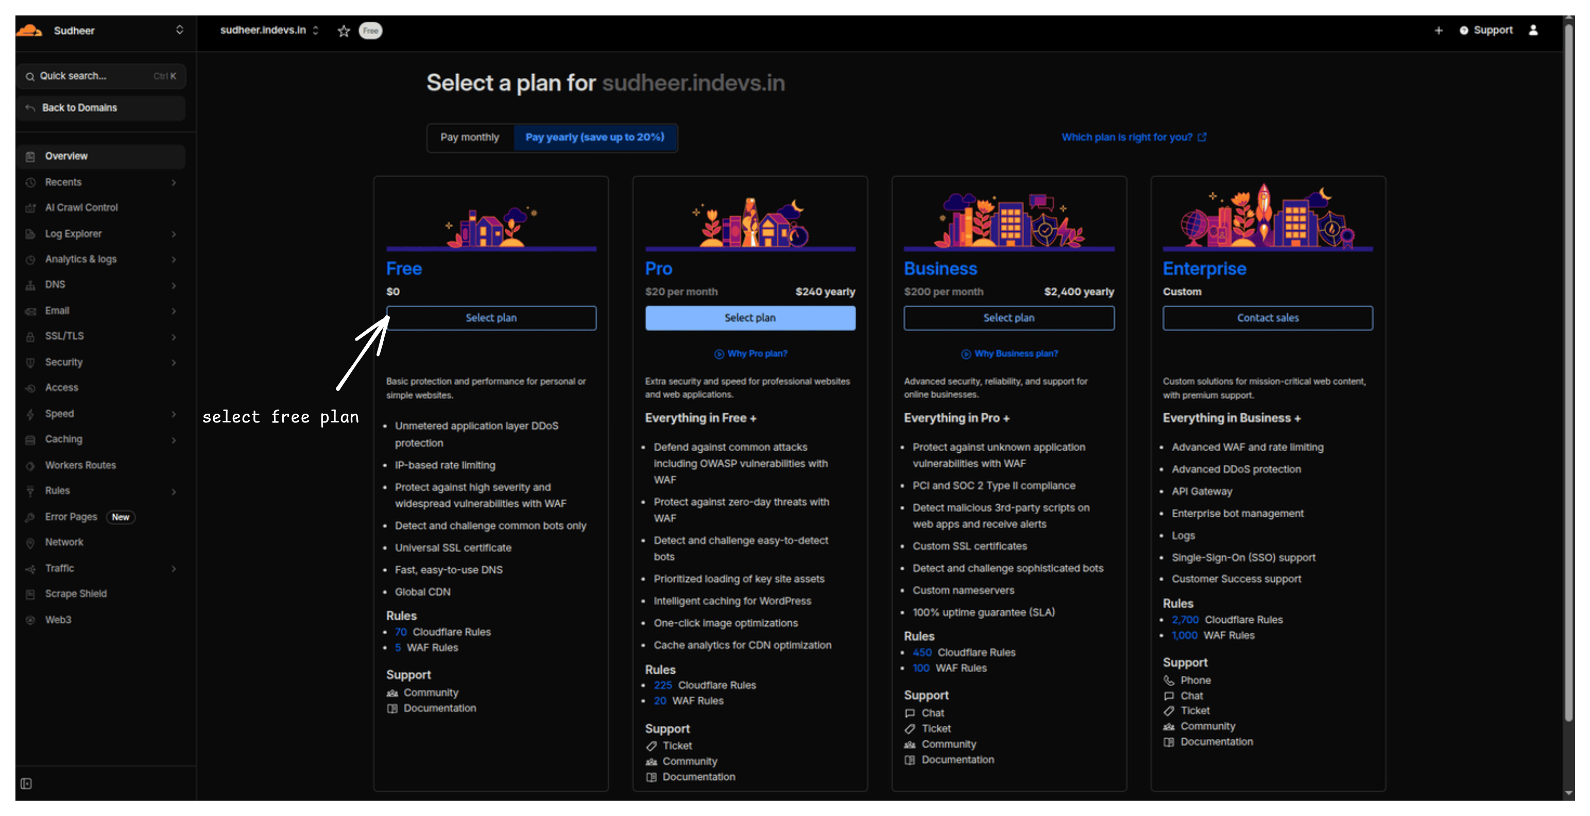Viewport: 1590px width, 816px height.
Task: Expand the Traffic submenu chevron
Action: pyautogui.click(x=174, y=569)
